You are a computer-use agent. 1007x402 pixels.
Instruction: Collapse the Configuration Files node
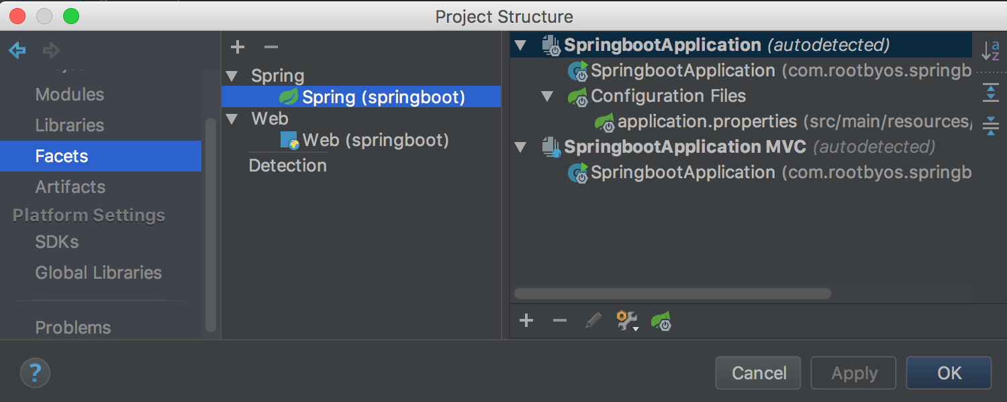point(546,96)
